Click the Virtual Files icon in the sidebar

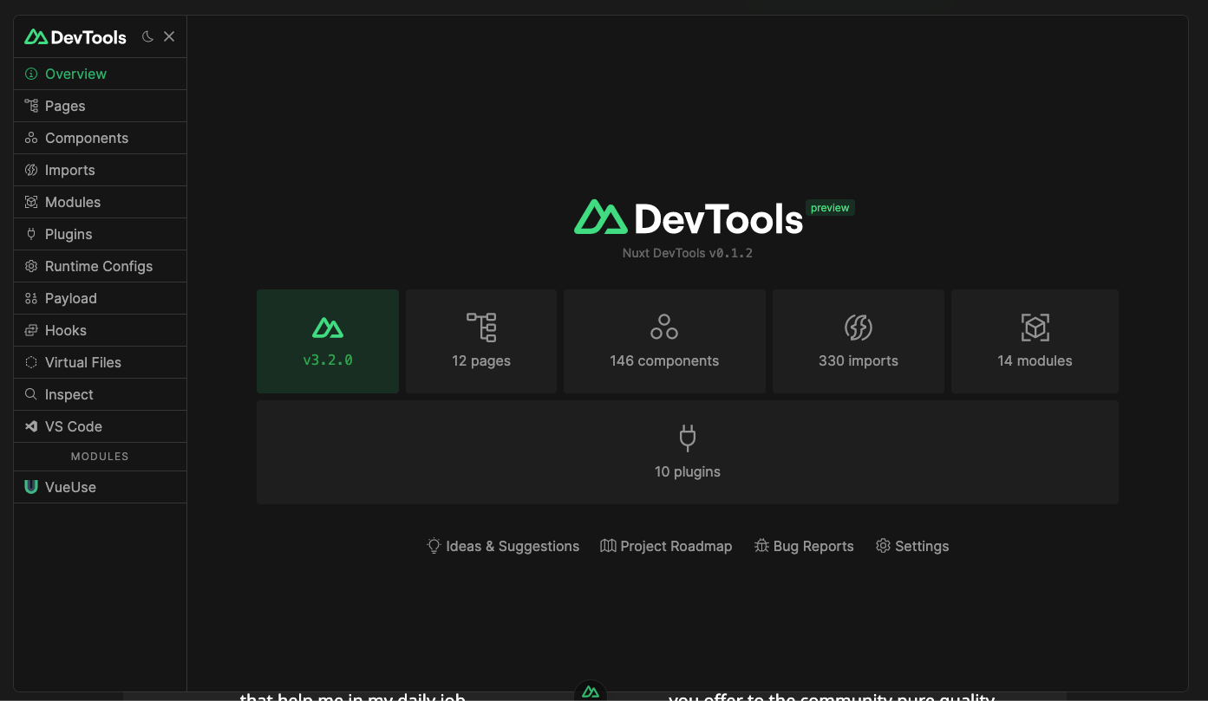31,362
